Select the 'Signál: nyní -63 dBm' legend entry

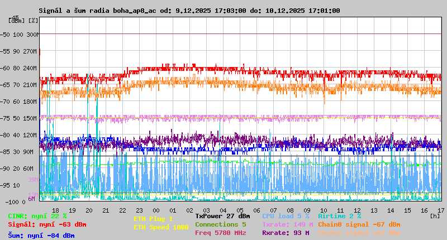point(47,224)
